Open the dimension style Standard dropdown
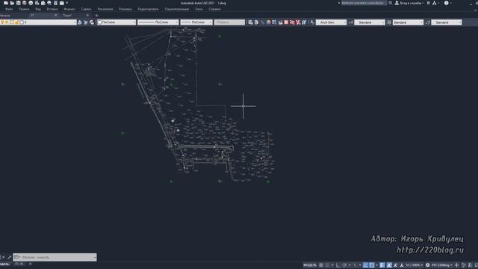Image resolution: width=478 pixels, height=269 pixels. [370, 22]
